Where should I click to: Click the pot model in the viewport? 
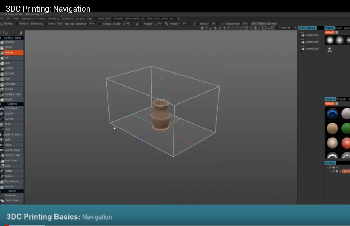[161, 115]
